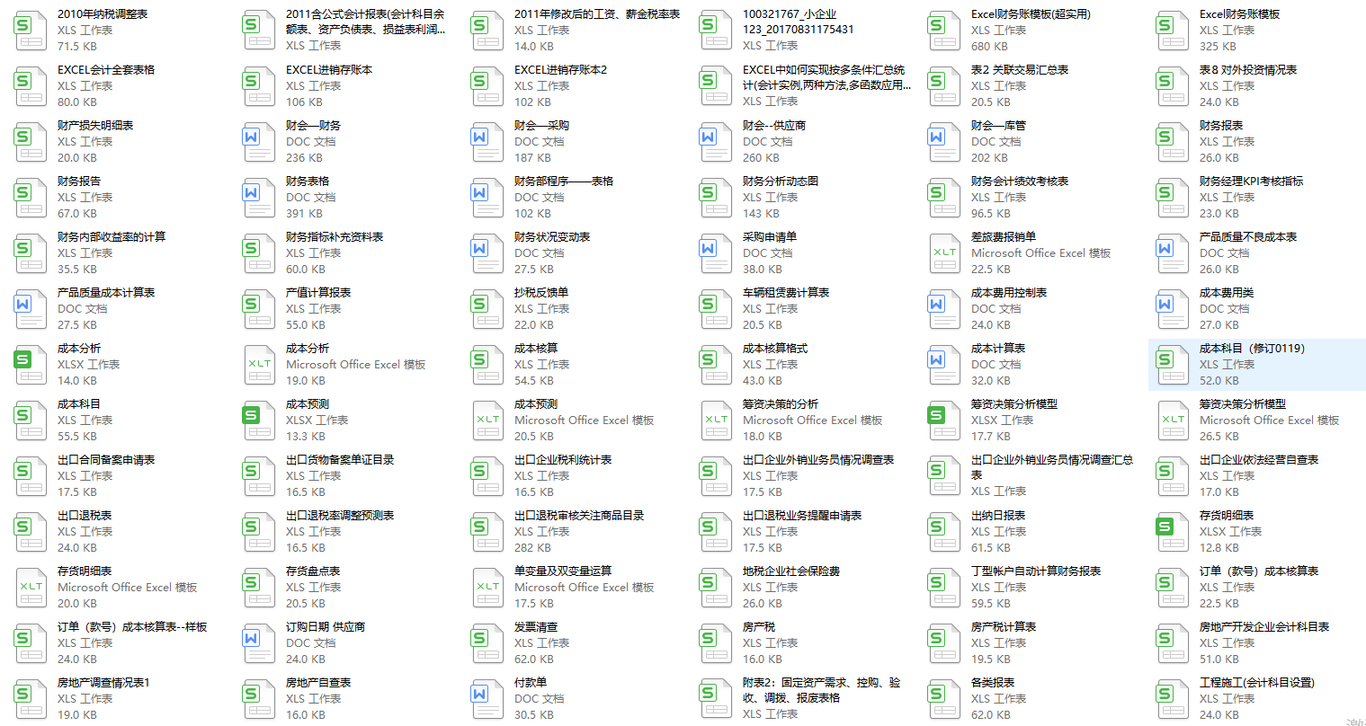Select the 2010年纳税调整表 spreadsheet icon
The height and width of the screenshot is (726, 1366).
coord(31,31)
